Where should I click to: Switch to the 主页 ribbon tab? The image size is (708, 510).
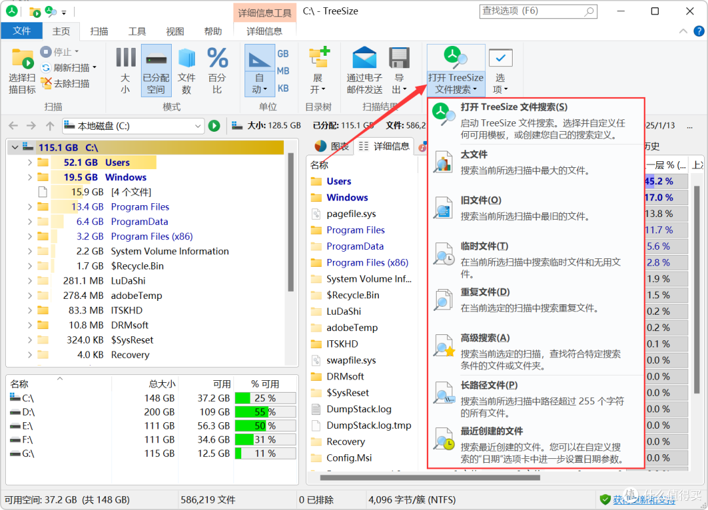click(x=61, y=31)
